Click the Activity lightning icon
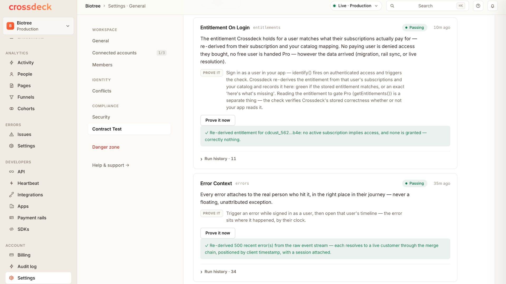This screenshot has width=506, height=284. point(12,63)
